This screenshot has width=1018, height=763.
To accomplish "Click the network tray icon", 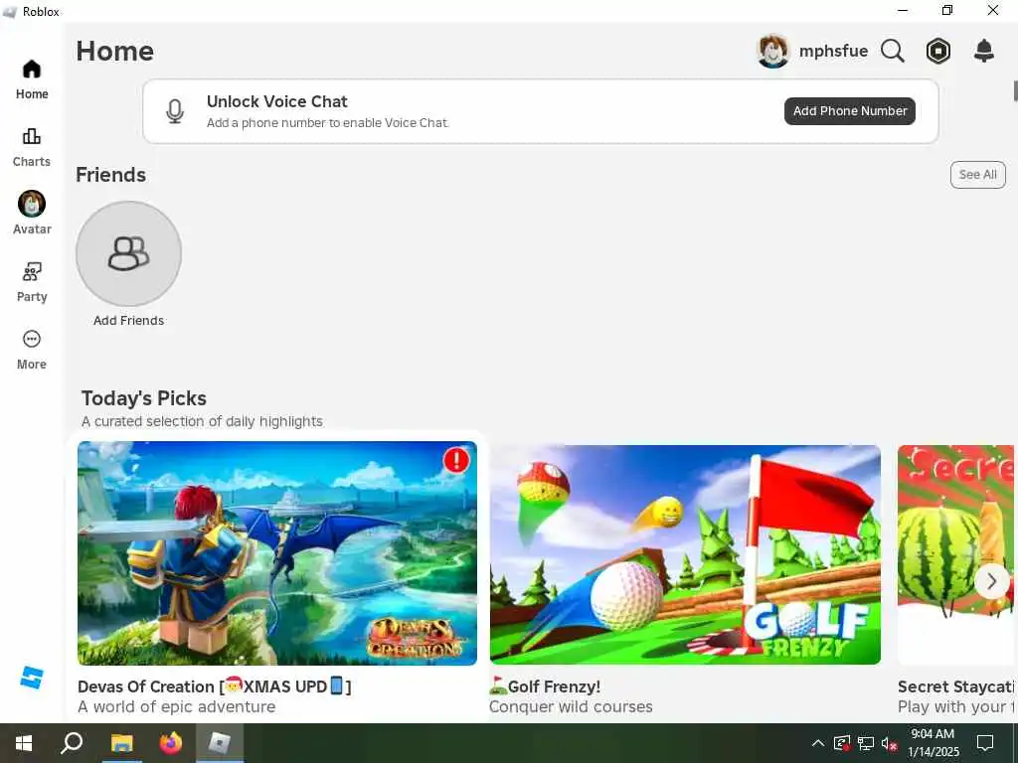I will tap(866, 743).
